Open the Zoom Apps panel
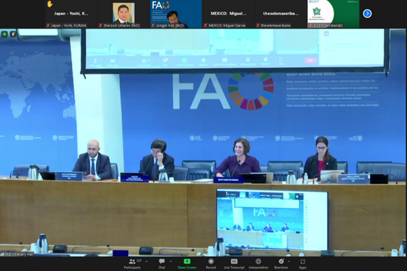Screen dimensions: 407x271 tap(303, 264)
